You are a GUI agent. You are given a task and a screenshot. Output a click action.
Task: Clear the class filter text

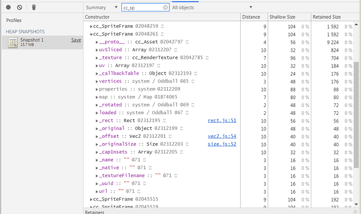[x=166, y=8]
